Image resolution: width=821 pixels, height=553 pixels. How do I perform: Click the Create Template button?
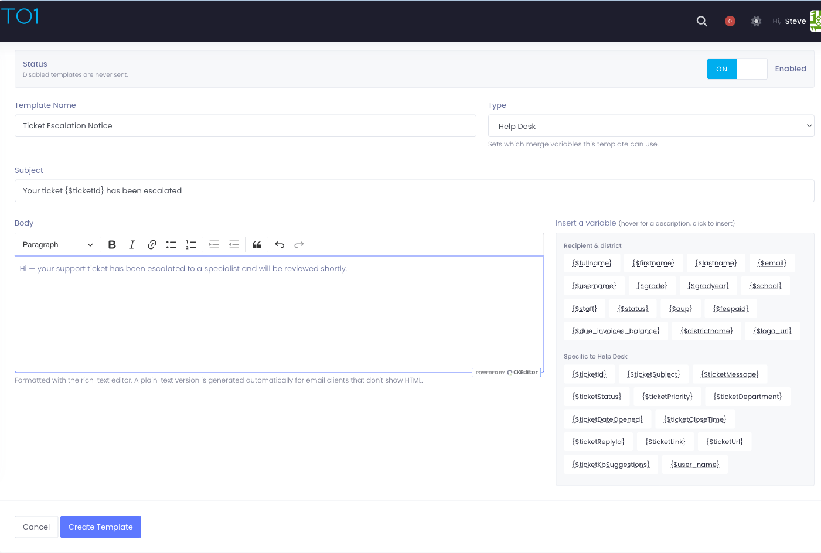pos(101,527)
